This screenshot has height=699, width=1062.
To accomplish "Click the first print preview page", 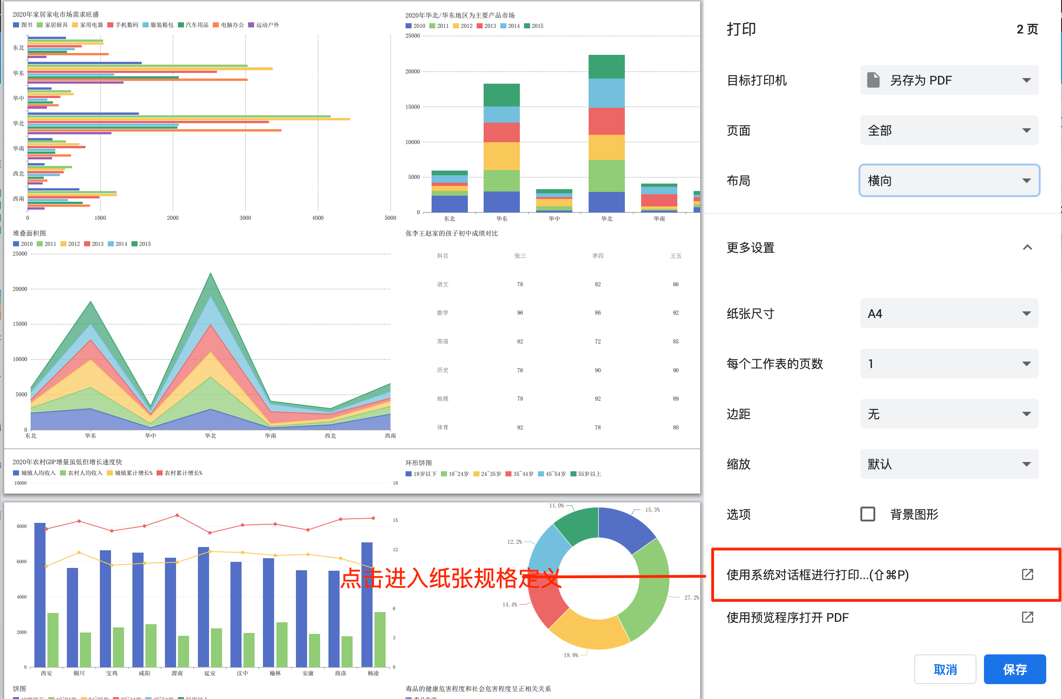I will click(352, 247).
